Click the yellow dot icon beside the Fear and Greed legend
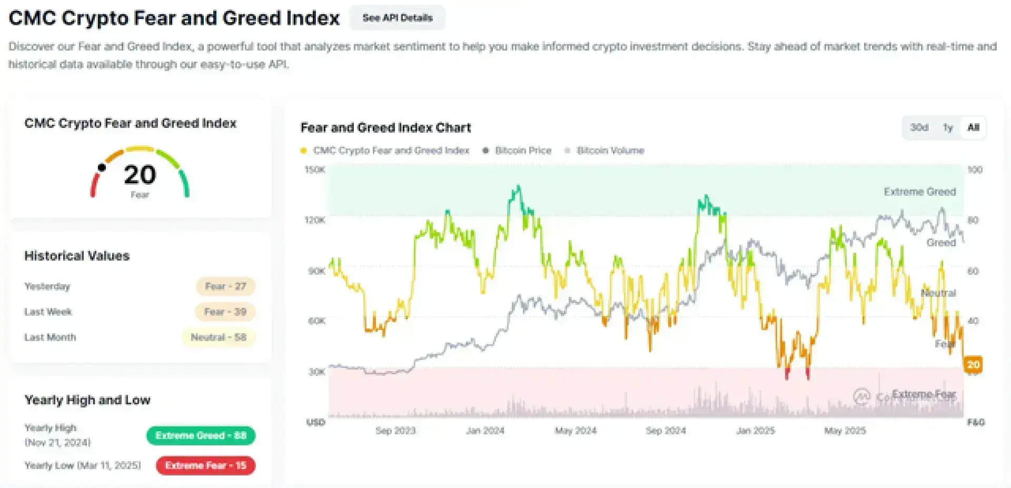The height and width of the screenshot is (488, 1011). pos(303,151)
